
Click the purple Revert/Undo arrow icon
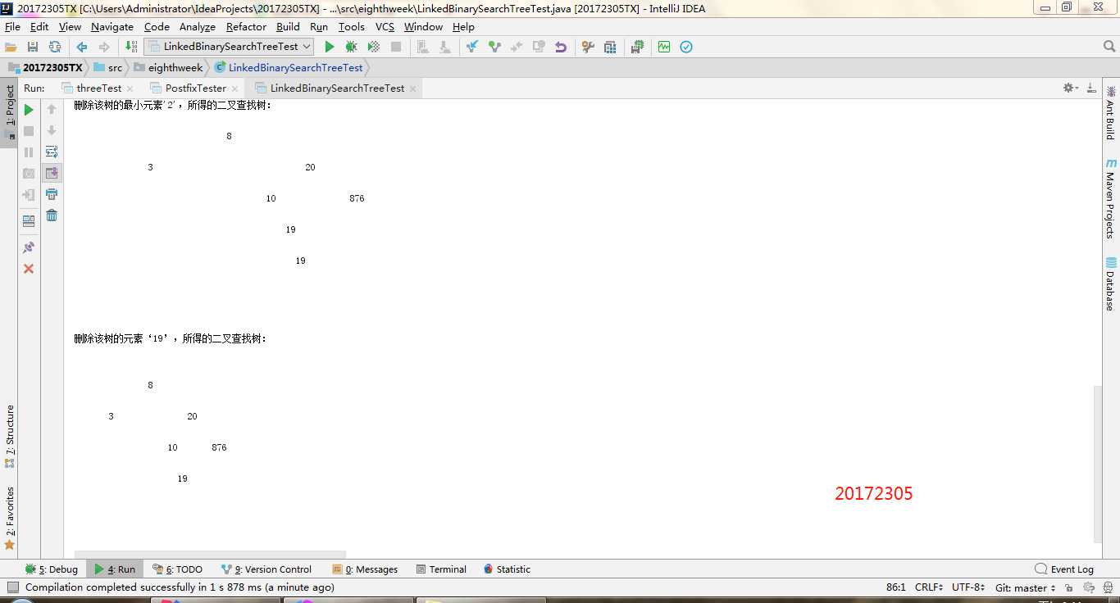[x=561, y=47]
